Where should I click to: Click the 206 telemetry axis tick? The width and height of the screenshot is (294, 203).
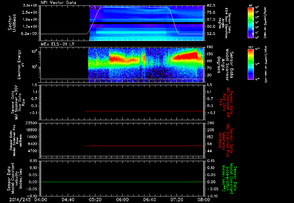tap(210, 130)
